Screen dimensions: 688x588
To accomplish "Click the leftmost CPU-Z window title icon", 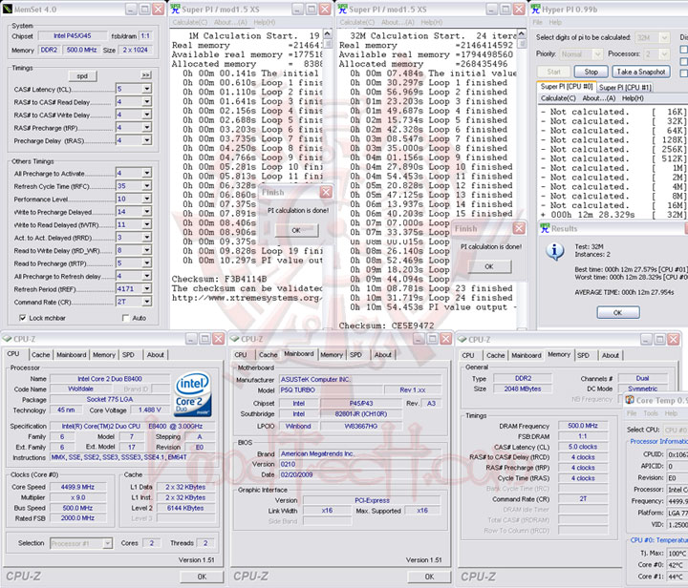I will [7, 339].
